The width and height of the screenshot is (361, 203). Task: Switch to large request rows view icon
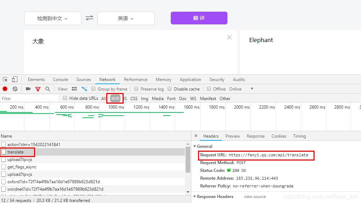(74, 89)
